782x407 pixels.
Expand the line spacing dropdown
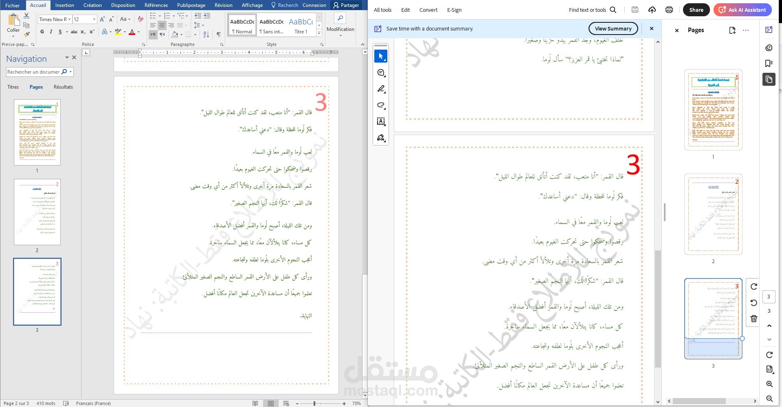pos(203,25)
